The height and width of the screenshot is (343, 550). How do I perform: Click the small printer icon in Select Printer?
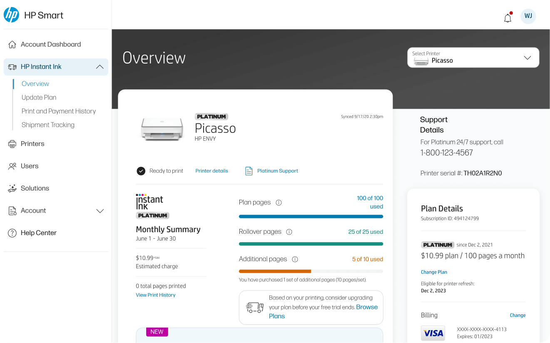pyautogui.click(x=421, y=61)
